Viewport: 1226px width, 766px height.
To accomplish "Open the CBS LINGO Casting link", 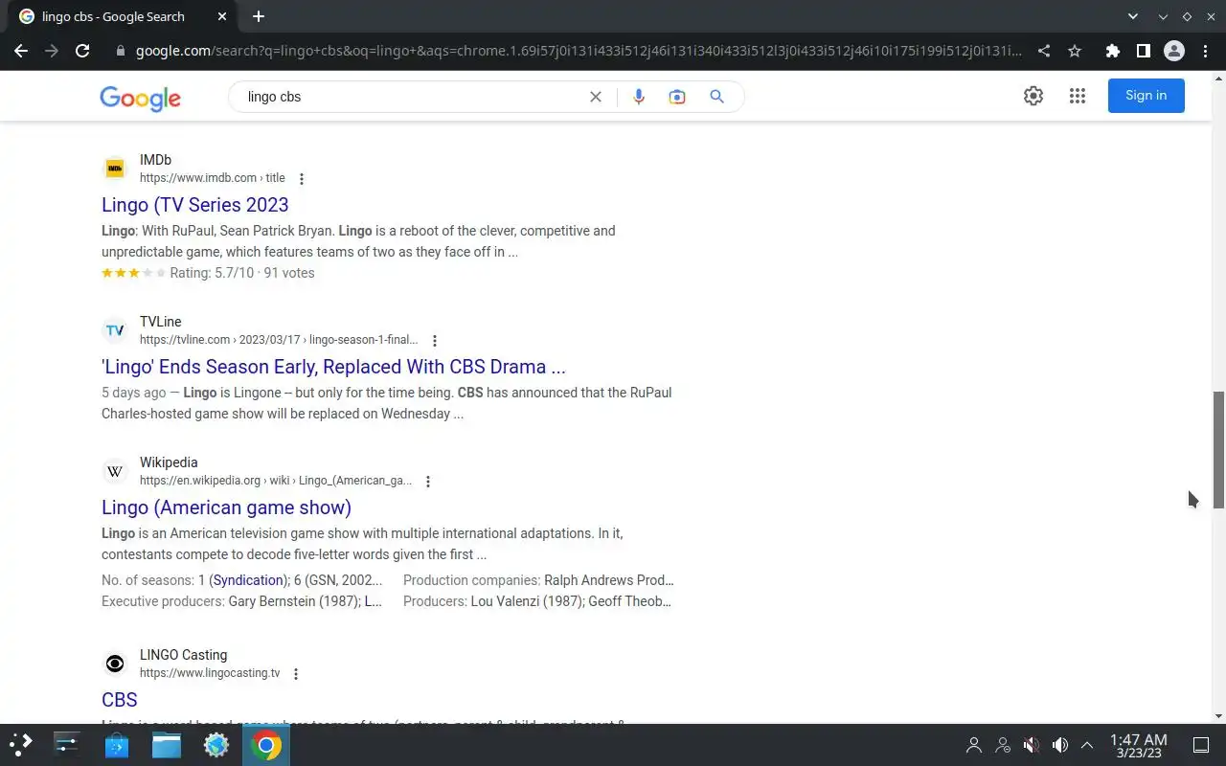I will point(120,700).
